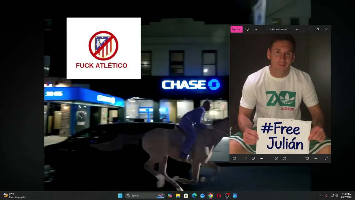
Task: Click the scan text icon in Photos
Action: click(285, 158)
